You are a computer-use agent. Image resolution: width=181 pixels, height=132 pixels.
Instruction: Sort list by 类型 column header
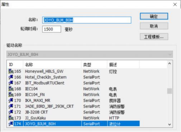coord(94,65)
